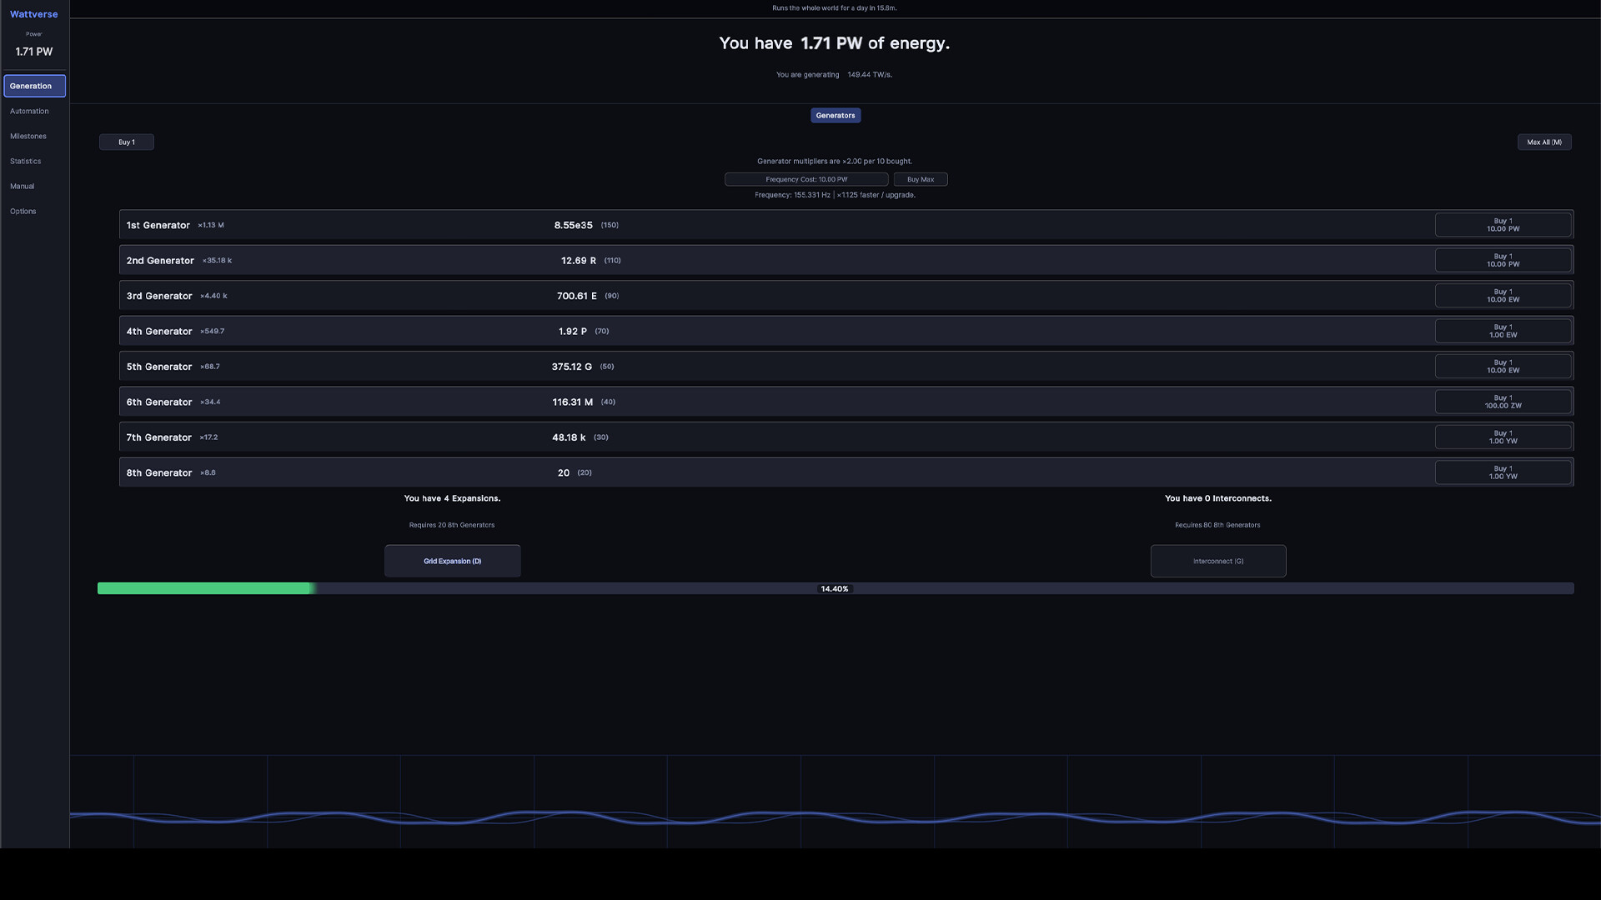Click the Interconnect (G) button

[x=1218, y=561]
